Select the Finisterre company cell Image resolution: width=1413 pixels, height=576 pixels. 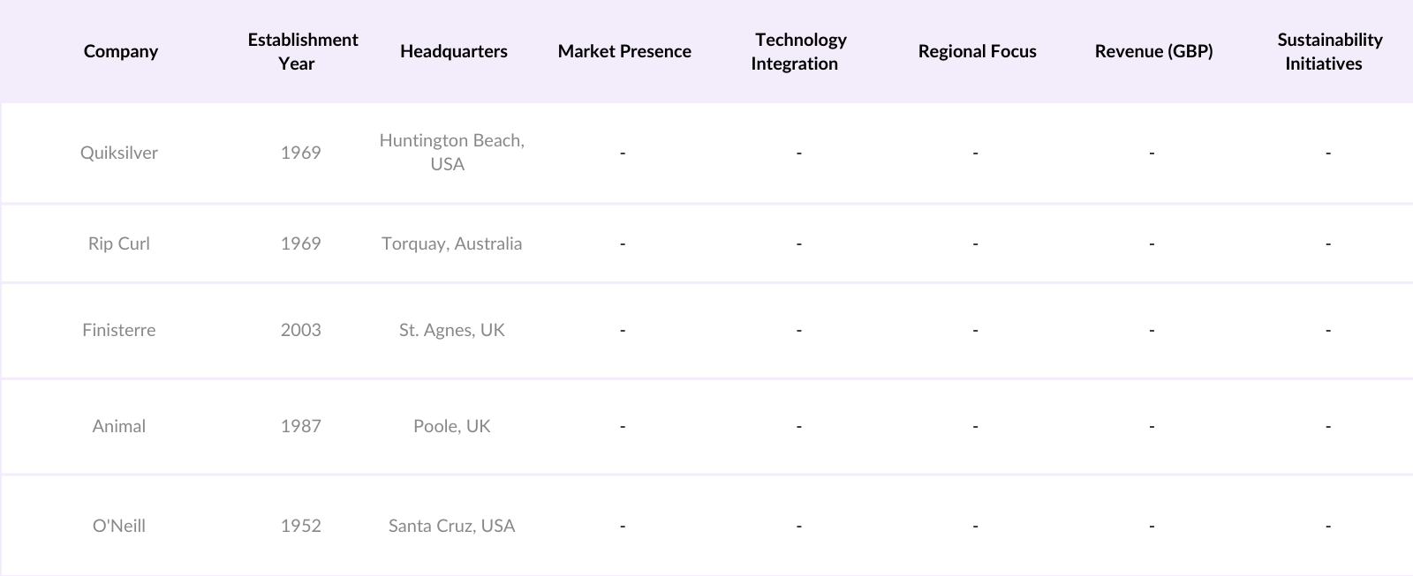pos(119,330)
